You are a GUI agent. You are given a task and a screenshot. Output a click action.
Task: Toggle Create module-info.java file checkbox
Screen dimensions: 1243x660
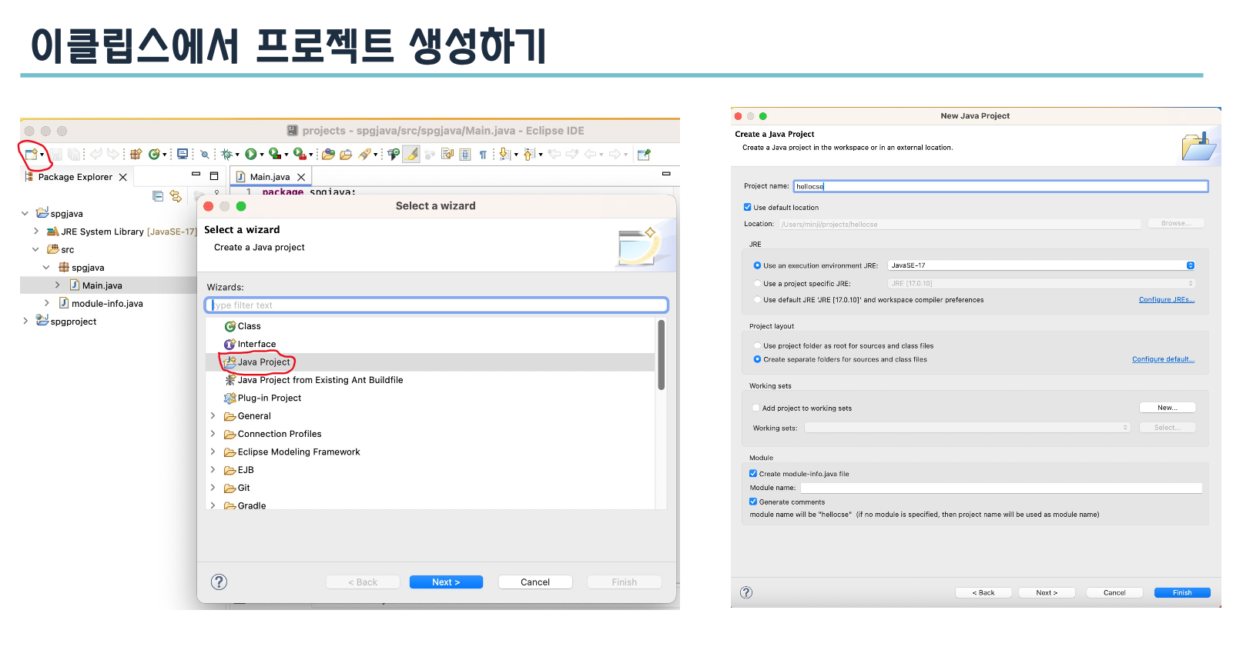[753, 474]
